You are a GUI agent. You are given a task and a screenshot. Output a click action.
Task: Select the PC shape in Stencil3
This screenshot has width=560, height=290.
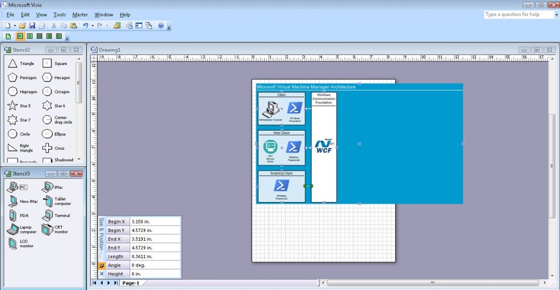click(17, 187)
